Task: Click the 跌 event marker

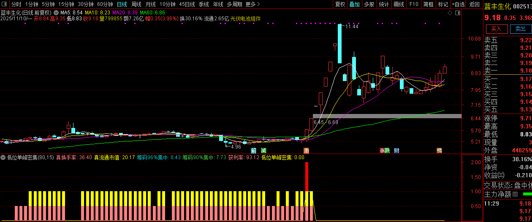Action: (387, 150)
